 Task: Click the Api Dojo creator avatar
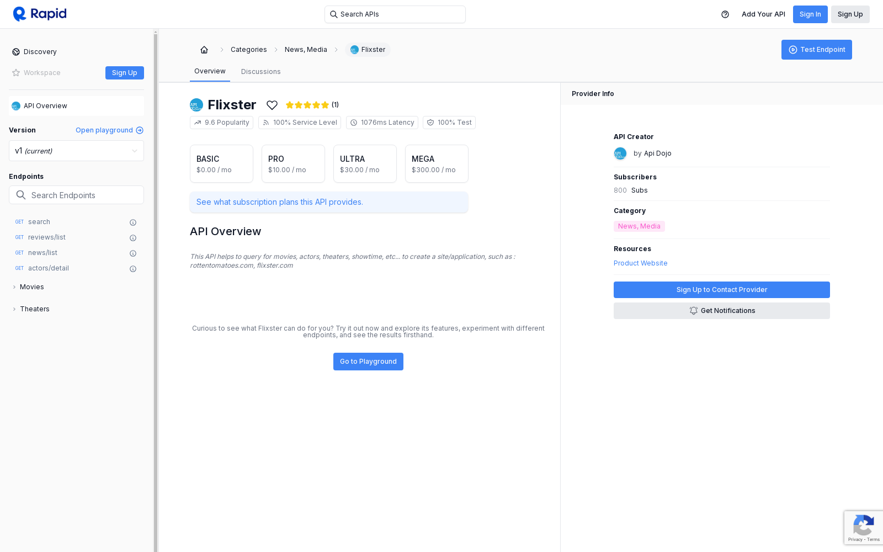click(x=620, y=153)
